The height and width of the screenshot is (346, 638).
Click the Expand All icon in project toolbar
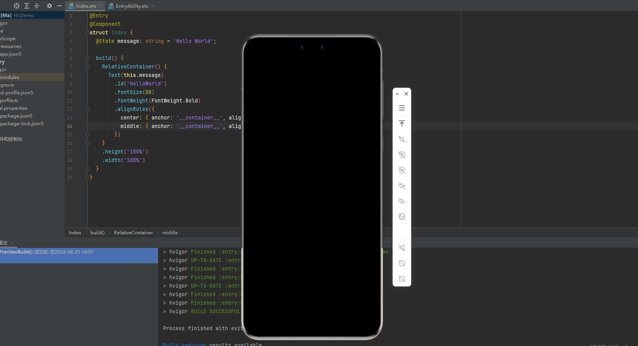[x=27, y=6]
